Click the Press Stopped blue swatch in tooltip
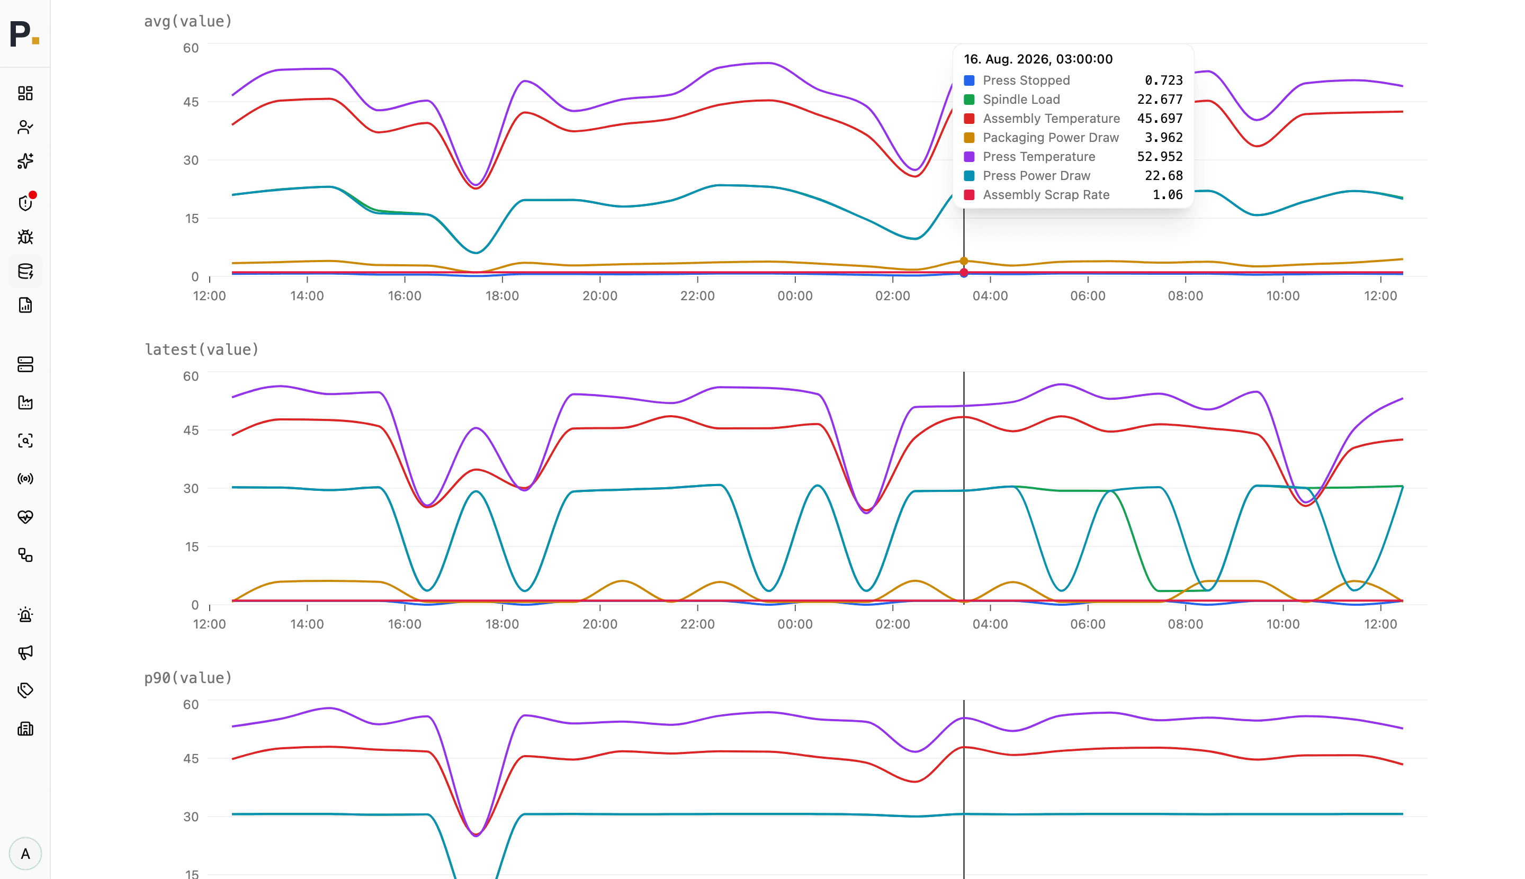Screen dimensions: 1525x879 969,80
